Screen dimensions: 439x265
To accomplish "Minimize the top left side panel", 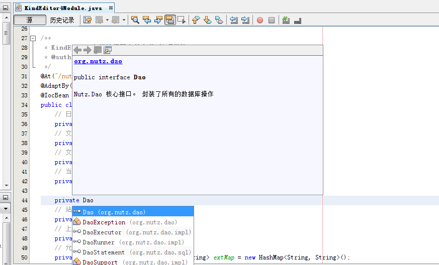I will pos(6,8).
